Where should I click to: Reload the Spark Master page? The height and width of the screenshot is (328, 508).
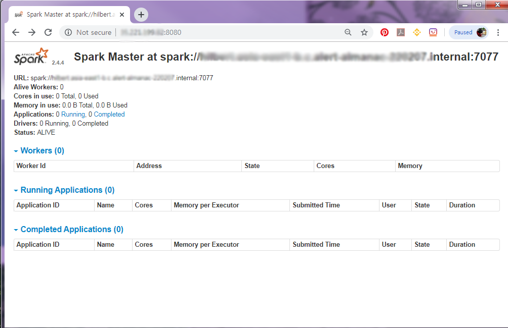(x=48, y=32)
